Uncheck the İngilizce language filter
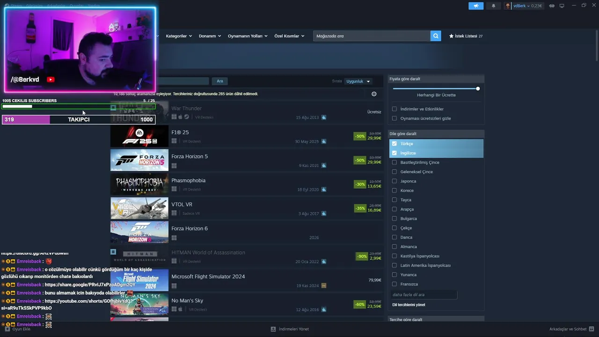 tap(394, 153)
